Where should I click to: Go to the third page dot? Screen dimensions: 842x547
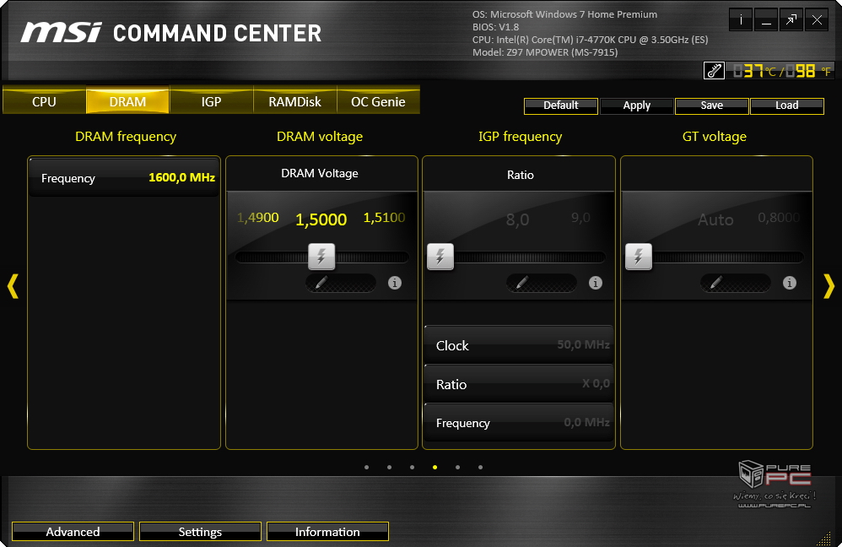(x=412, y=468)
